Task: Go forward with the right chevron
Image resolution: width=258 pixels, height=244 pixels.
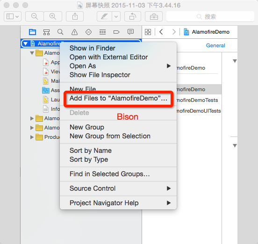Action: pyautogui.click(x=174, y=32)
